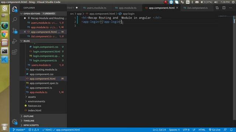Click UTF-8 encoding in status bar

tap(186, 130)
